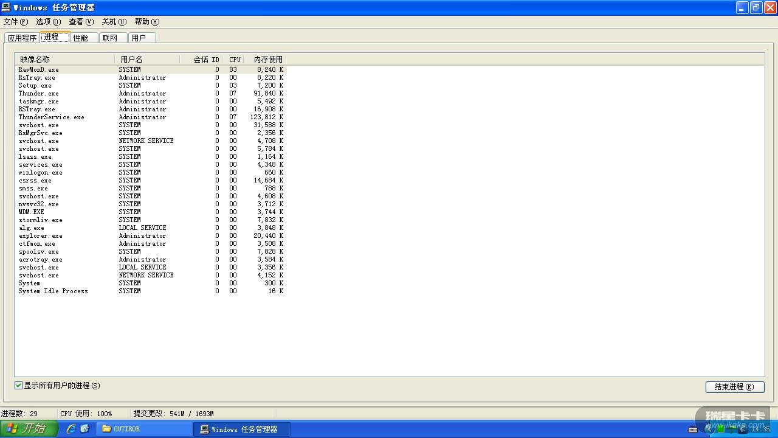
Task: Click the Quick Launch icon beside Internet Explorer
Action: pyautogui.click(x=84, y=429)
